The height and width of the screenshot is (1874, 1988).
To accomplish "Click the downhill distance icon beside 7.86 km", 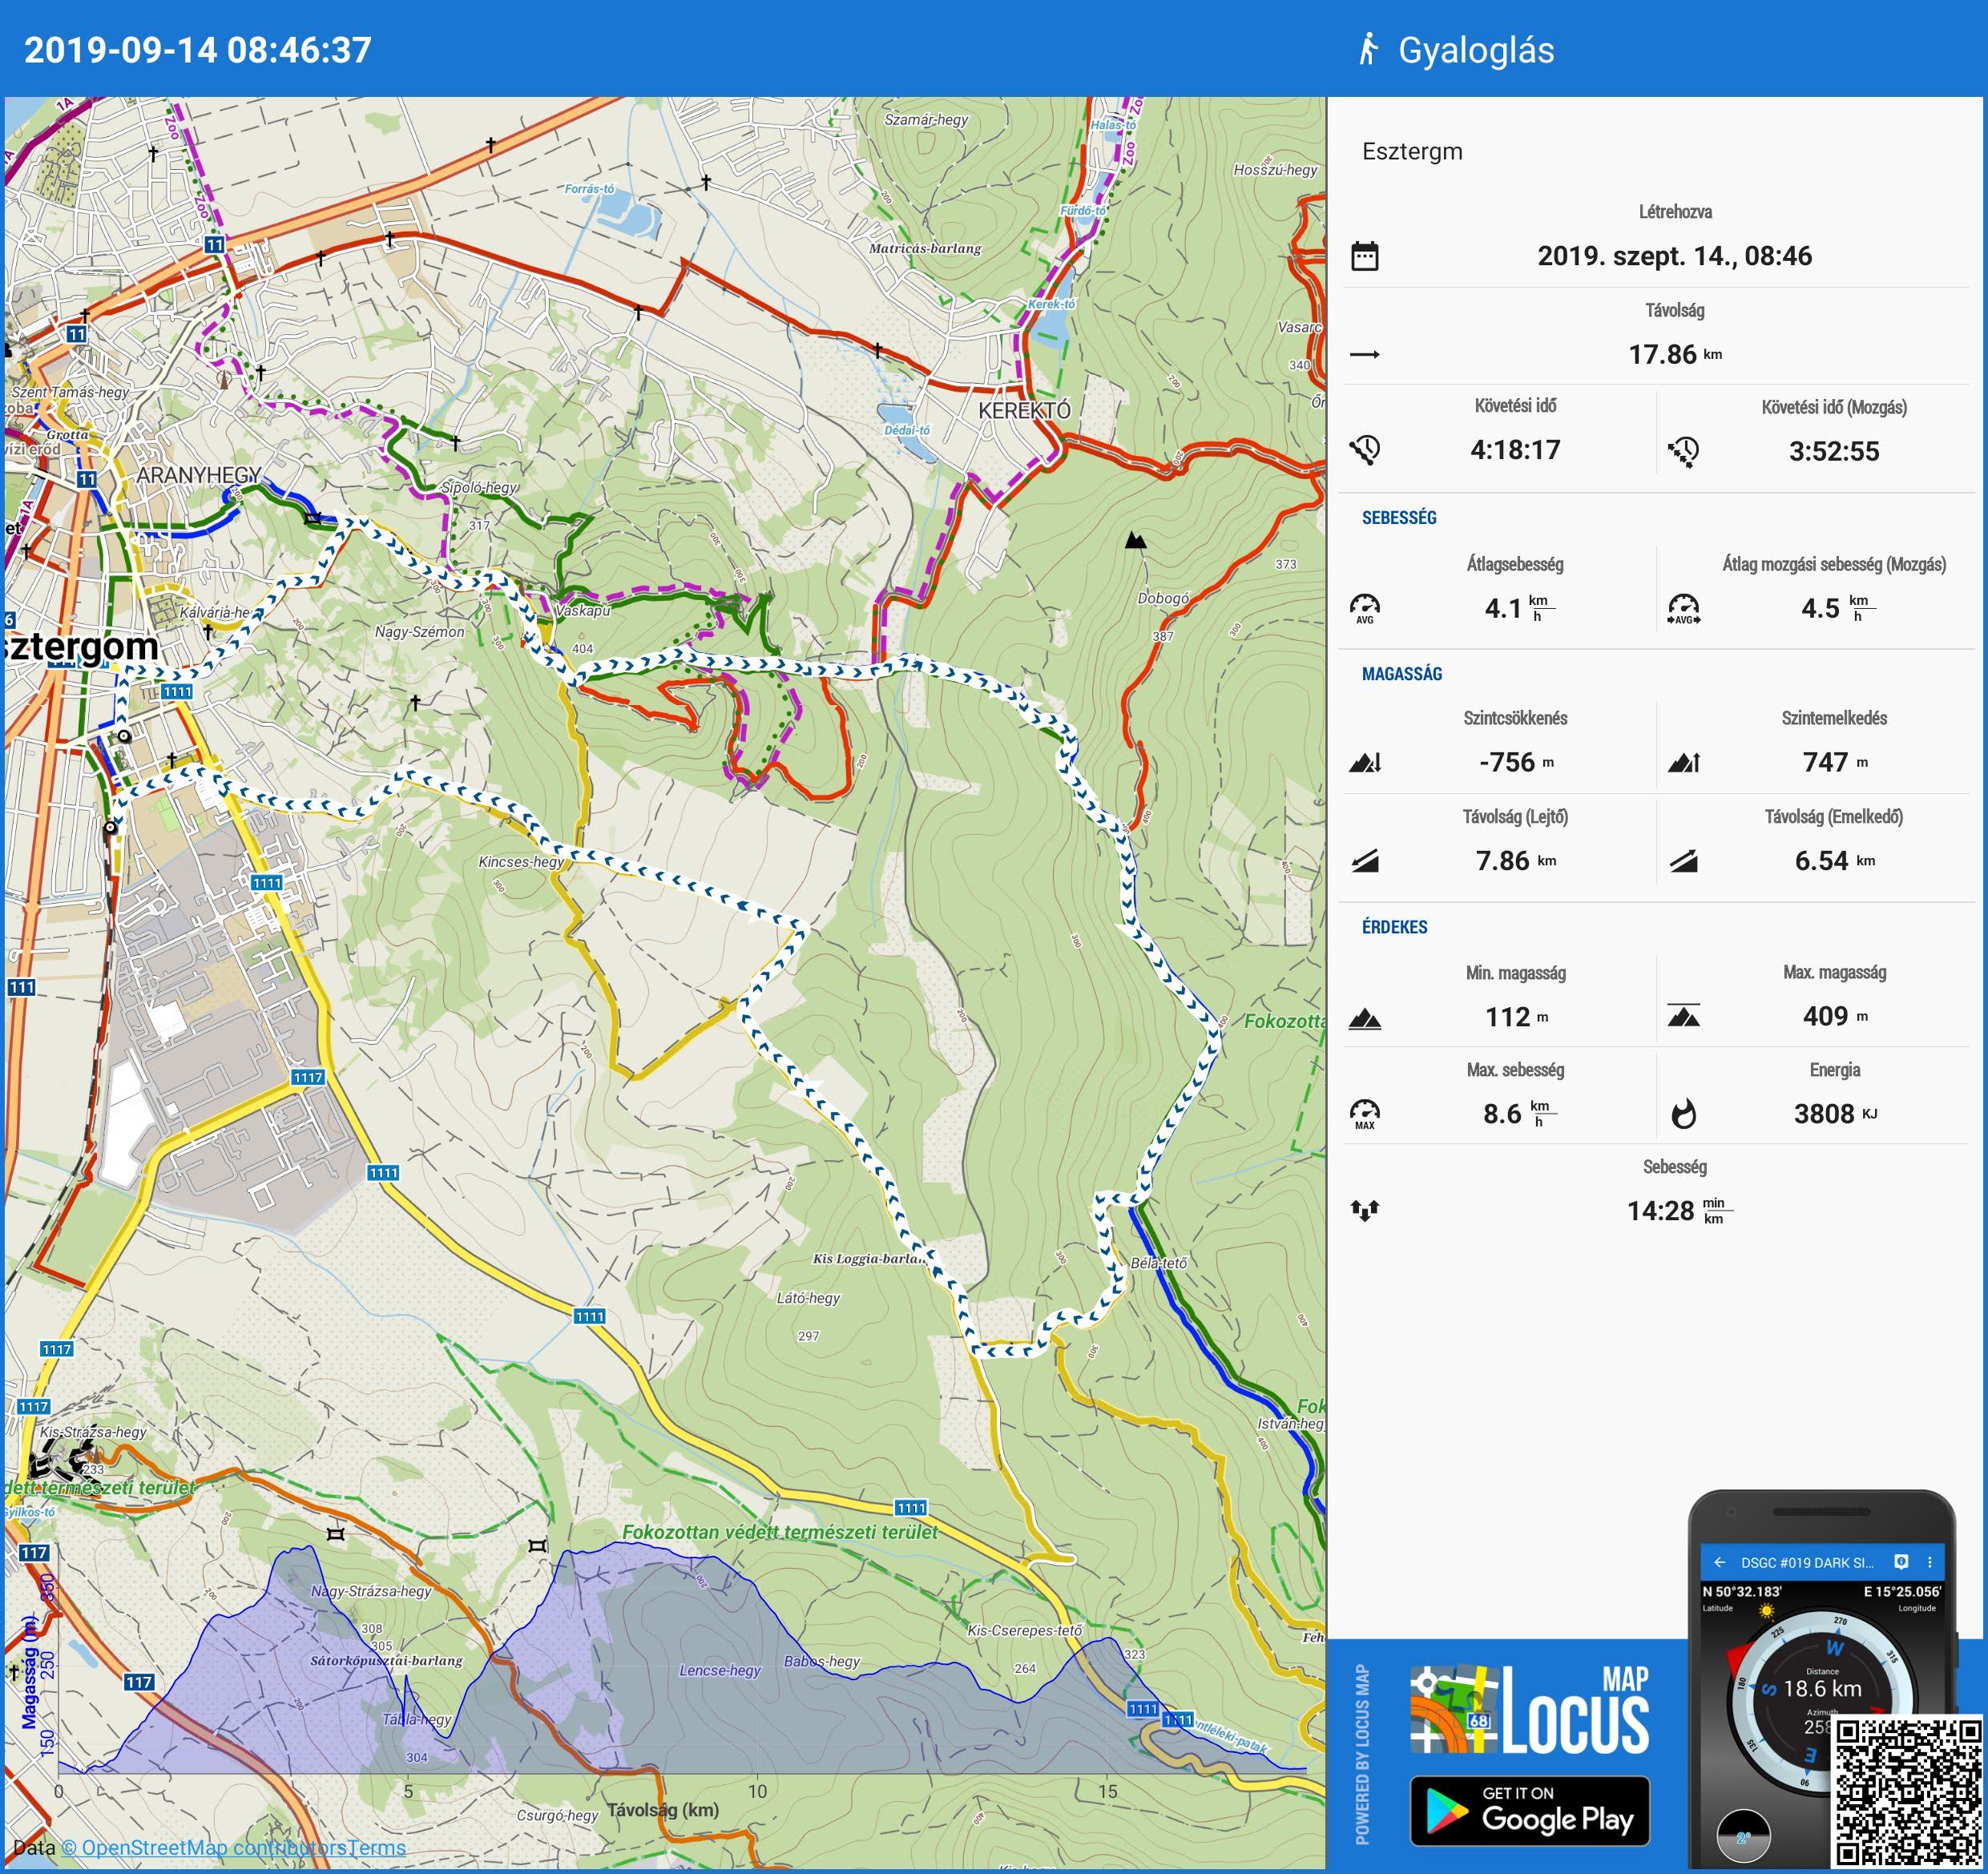I will 1365,861.
